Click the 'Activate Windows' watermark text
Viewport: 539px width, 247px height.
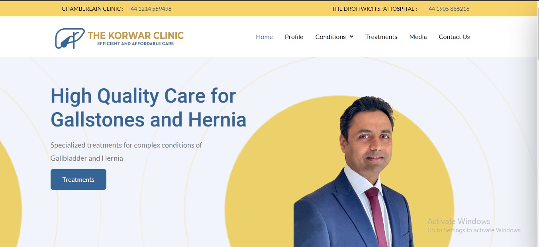click(459, 221)
